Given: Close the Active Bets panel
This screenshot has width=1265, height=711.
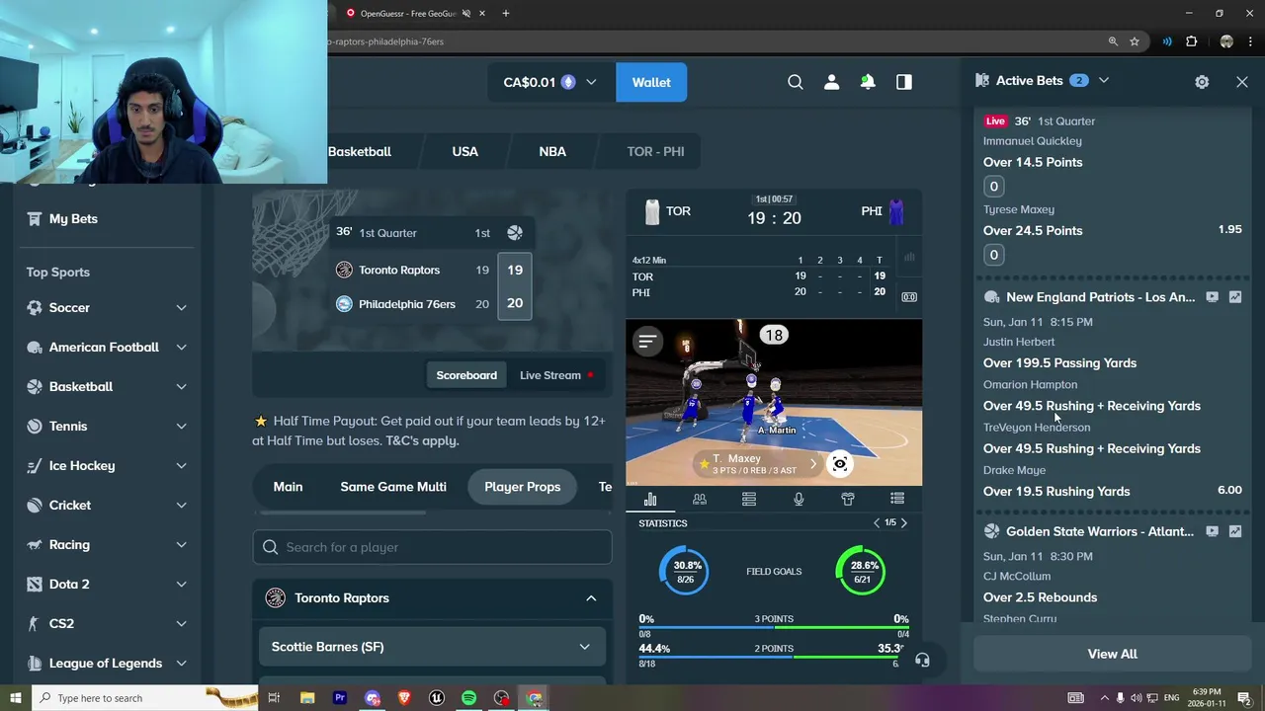Looking at the screenshot, I should pyautogui.click(x=1242, y=82).
